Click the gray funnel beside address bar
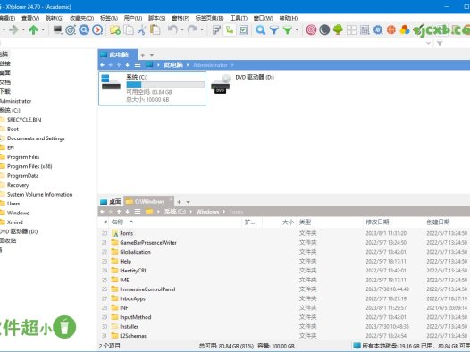 [x=440, y=43]
